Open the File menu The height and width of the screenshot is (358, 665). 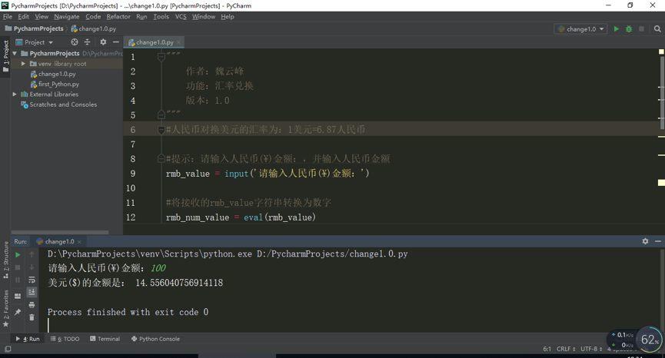(8, 17)
